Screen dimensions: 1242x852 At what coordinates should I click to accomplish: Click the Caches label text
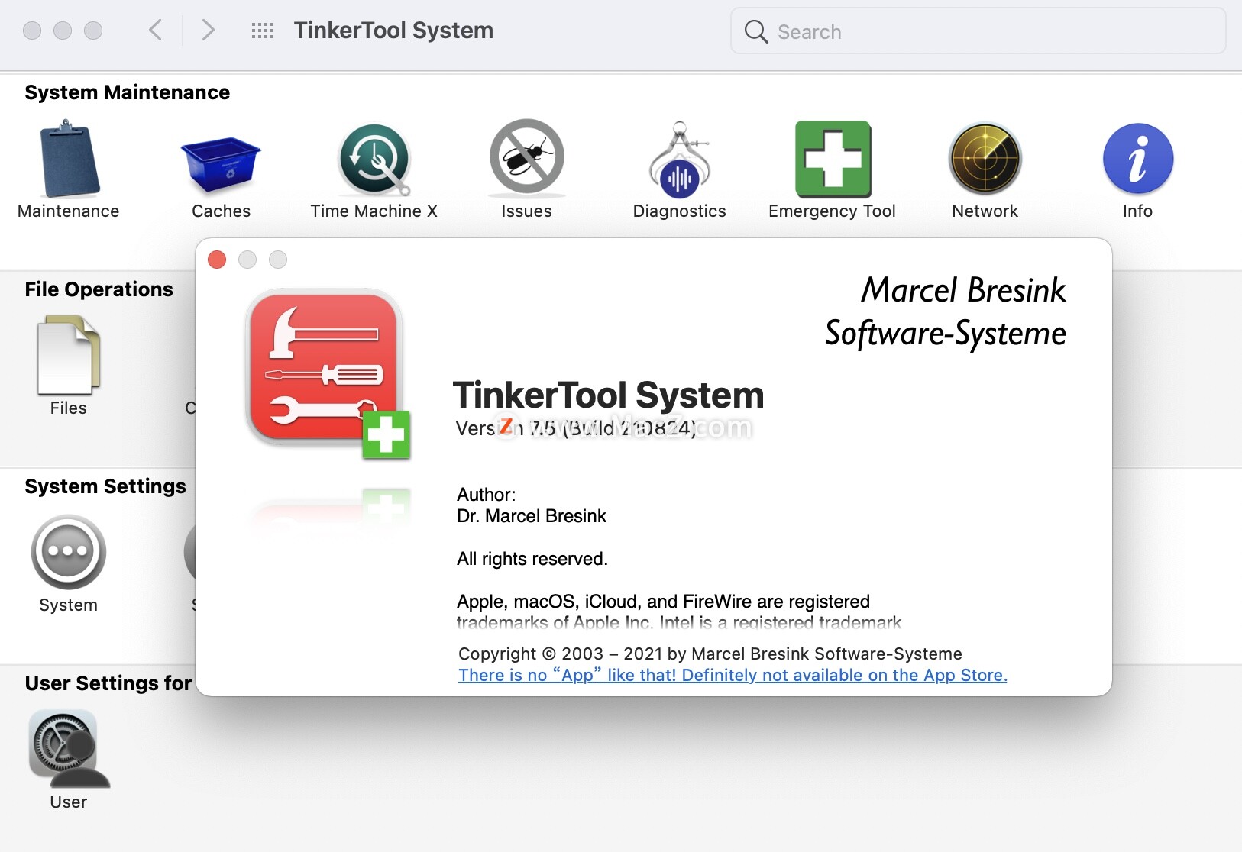tap(222, 211)
